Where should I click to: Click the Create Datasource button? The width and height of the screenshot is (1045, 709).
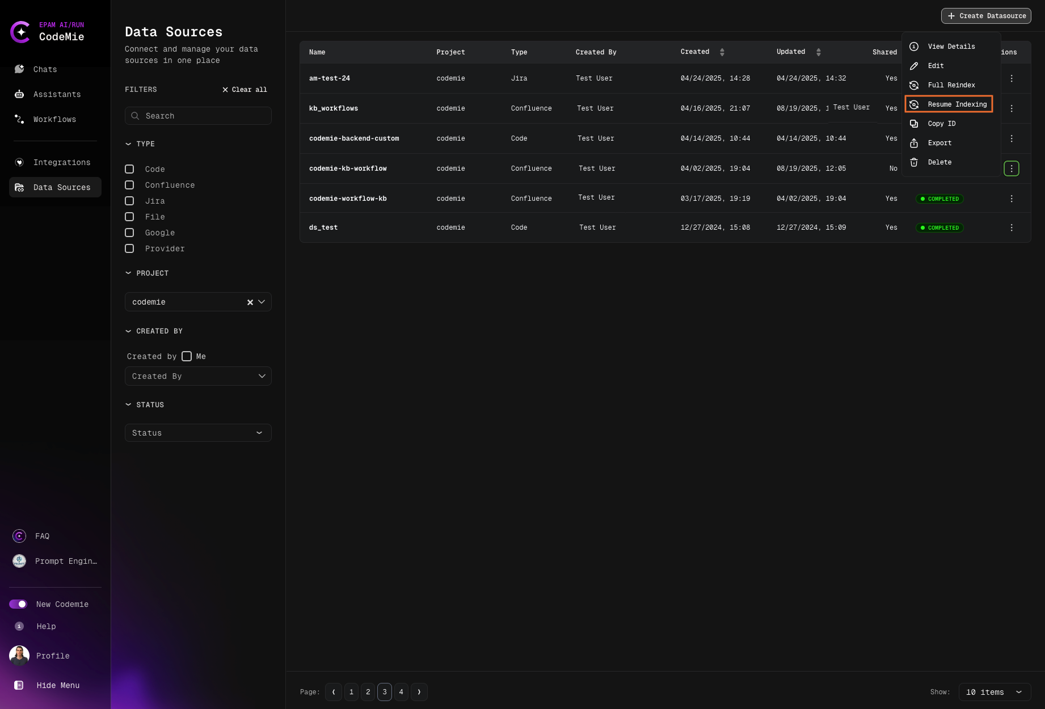[x=986, y=16]
